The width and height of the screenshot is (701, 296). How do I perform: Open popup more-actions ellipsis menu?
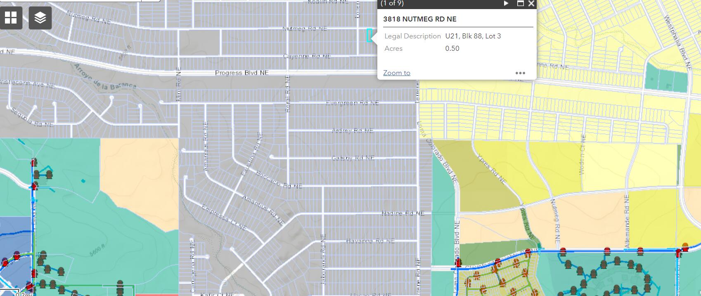[x=520, y=73]
